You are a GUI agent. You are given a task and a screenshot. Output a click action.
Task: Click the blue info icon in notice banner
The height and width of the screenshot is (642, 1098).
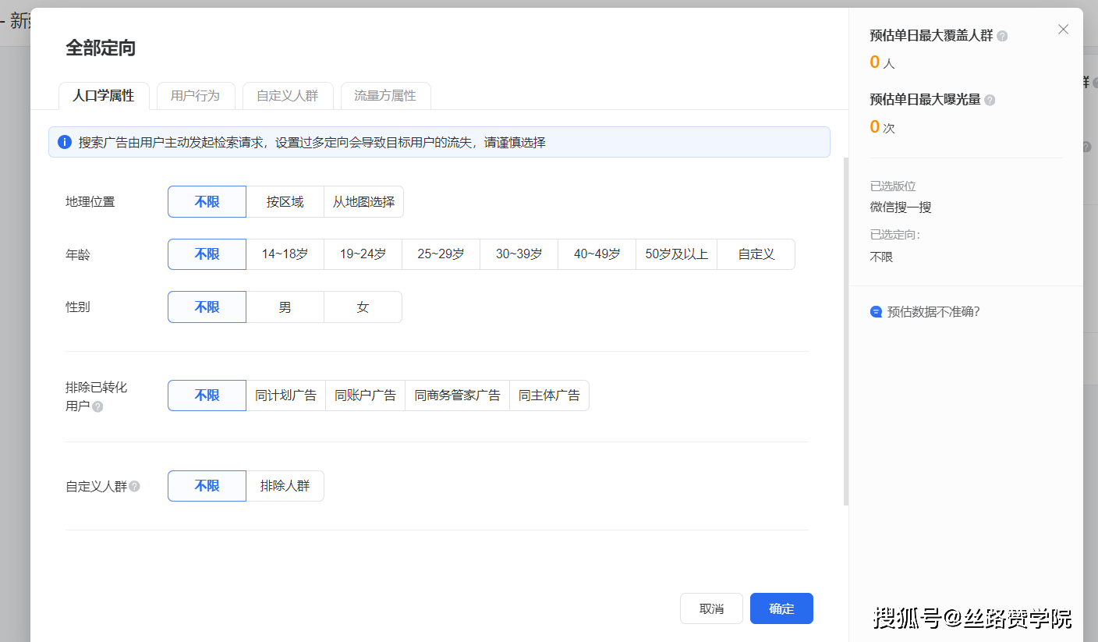point(65,142)
